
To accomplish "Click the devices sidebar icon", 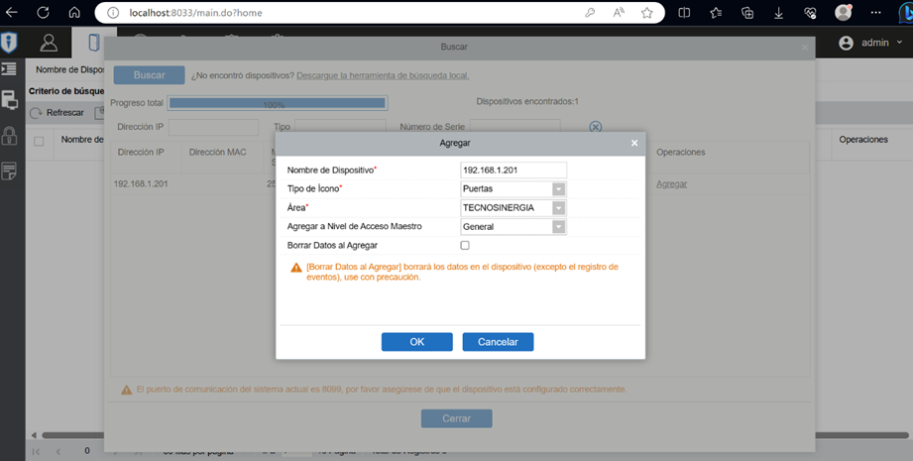I will [x=9, y=99].
